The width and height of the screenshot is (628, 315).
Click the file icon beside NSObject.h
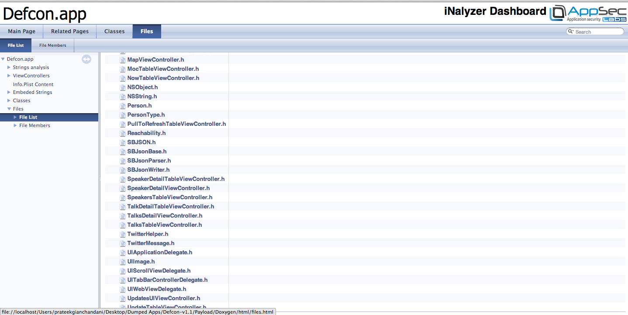pyautogui.click(x=123, y=87)
